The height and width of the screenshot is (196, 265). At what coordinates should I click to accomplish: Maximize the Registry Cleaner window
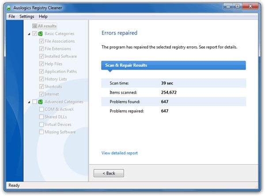point(238,7)
